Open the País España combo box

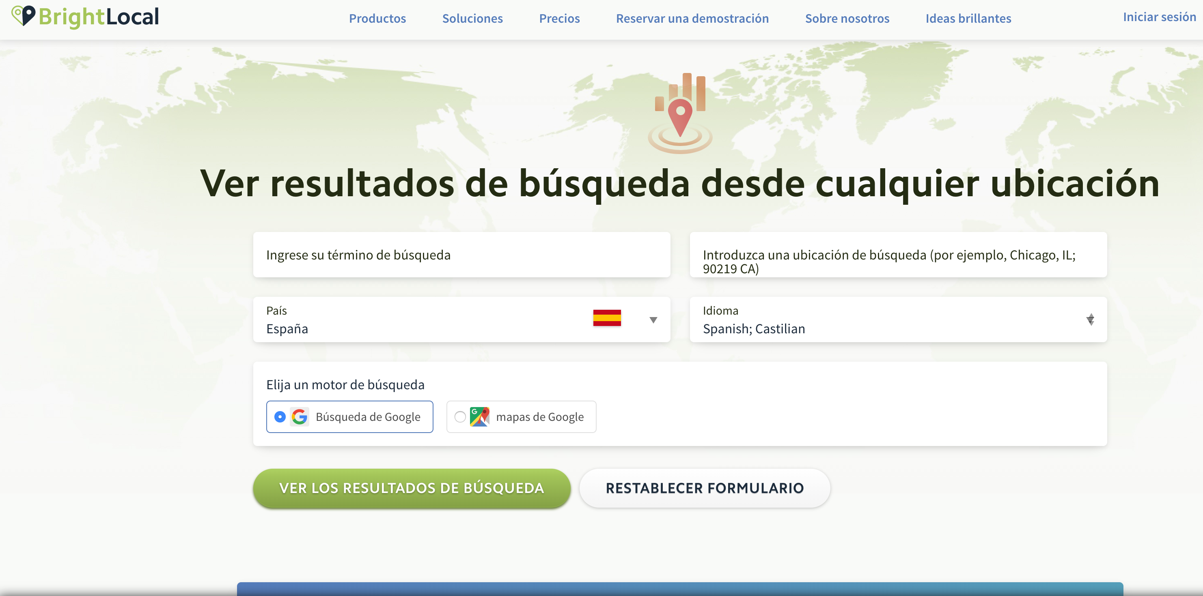point(461,319)
